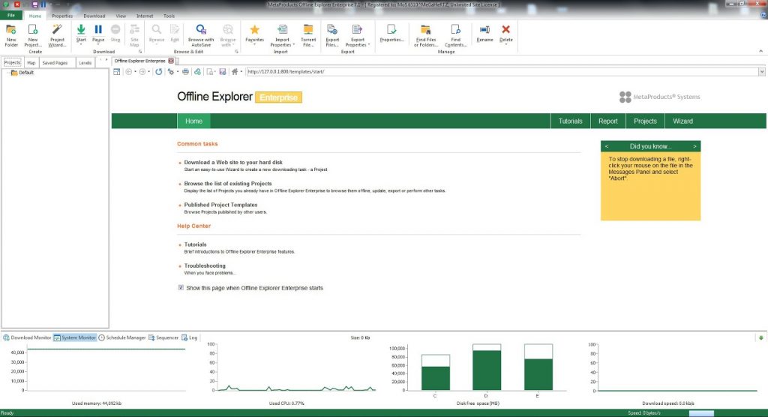Viewport: 768px width, 417px height.
Task: Click the Home house icon in browser toolbar
Action: point(235,71)
